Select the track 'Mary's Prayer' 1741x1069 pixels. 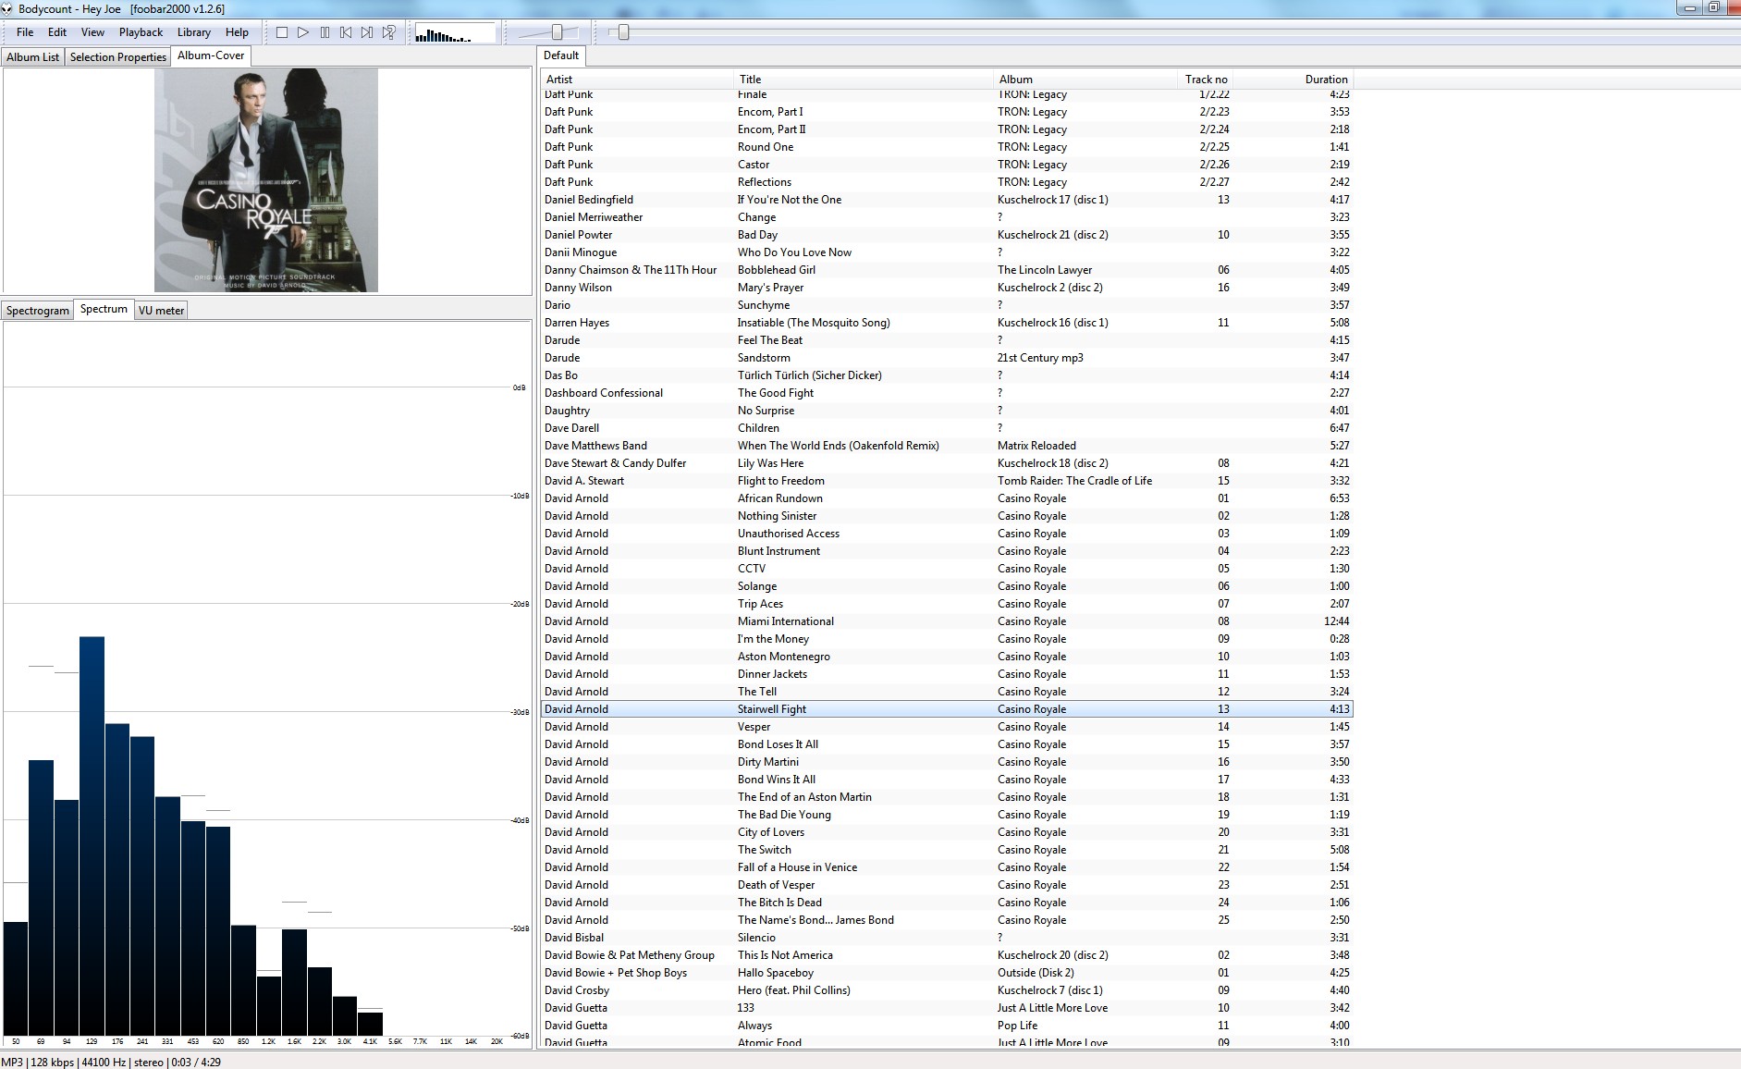click(x=947, y=288)
